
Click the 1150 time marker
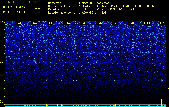point(163,23)
